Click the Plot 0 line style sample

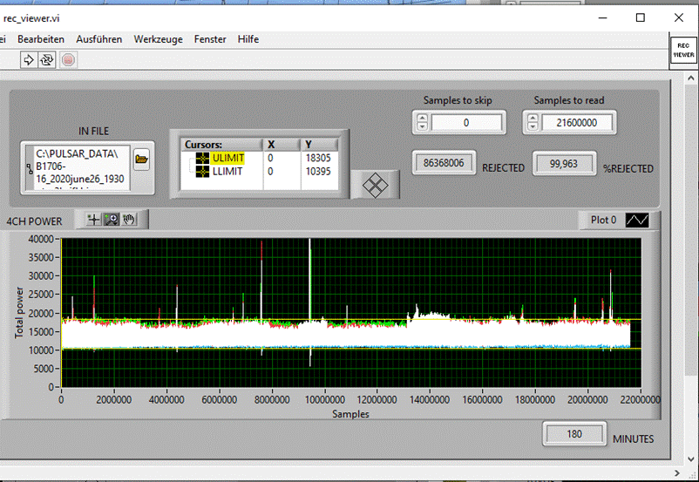point(637,220)
